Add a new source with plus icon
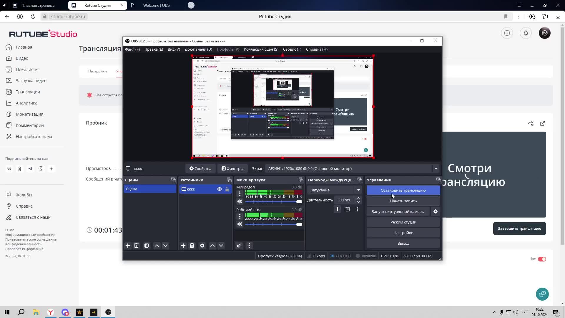 (x=183, y=246)
